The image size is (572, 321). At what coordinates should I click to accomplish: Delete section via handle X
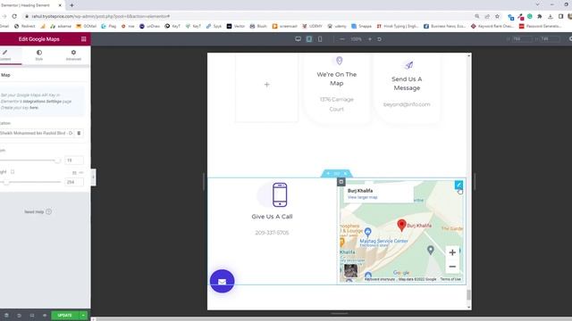tap(346, 174)
